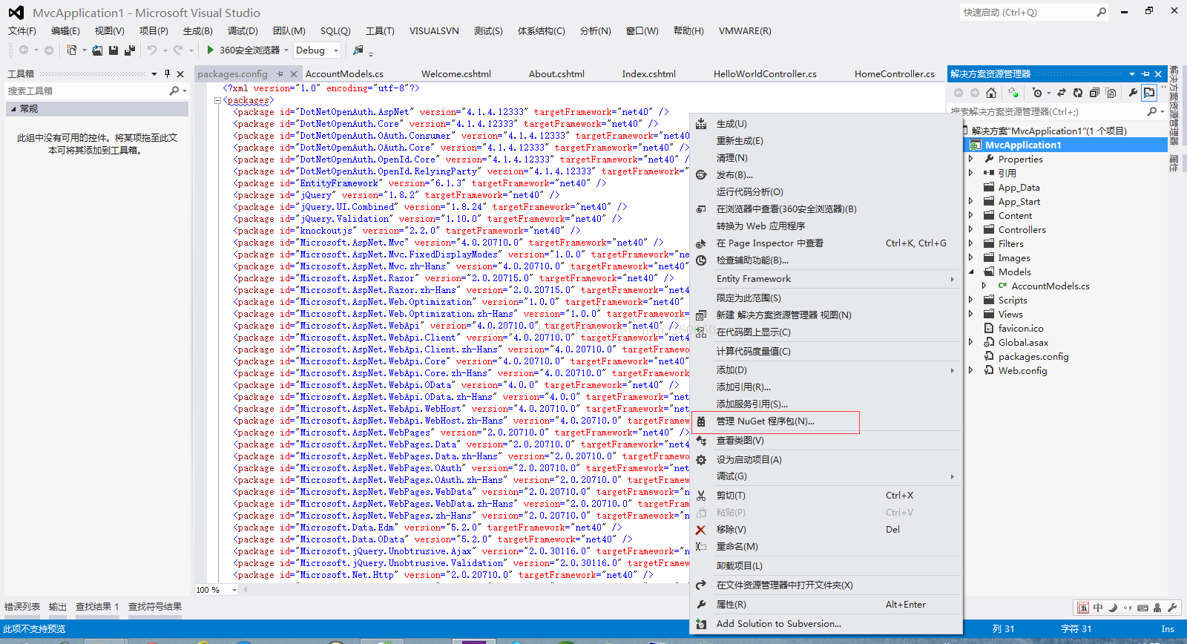Expand the Web.config node
The width and height of the screenshot is (1187, 644).
pyautogui.click(x=970, y=370)
